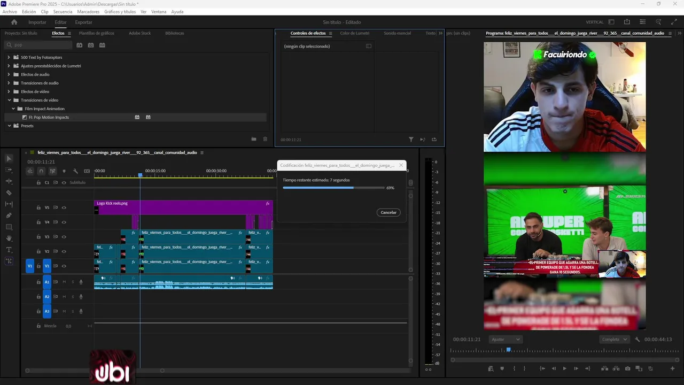This screenshot has height=385, width=684.
Task: Go to In point in Program monitor
Action: coord(542,368)
